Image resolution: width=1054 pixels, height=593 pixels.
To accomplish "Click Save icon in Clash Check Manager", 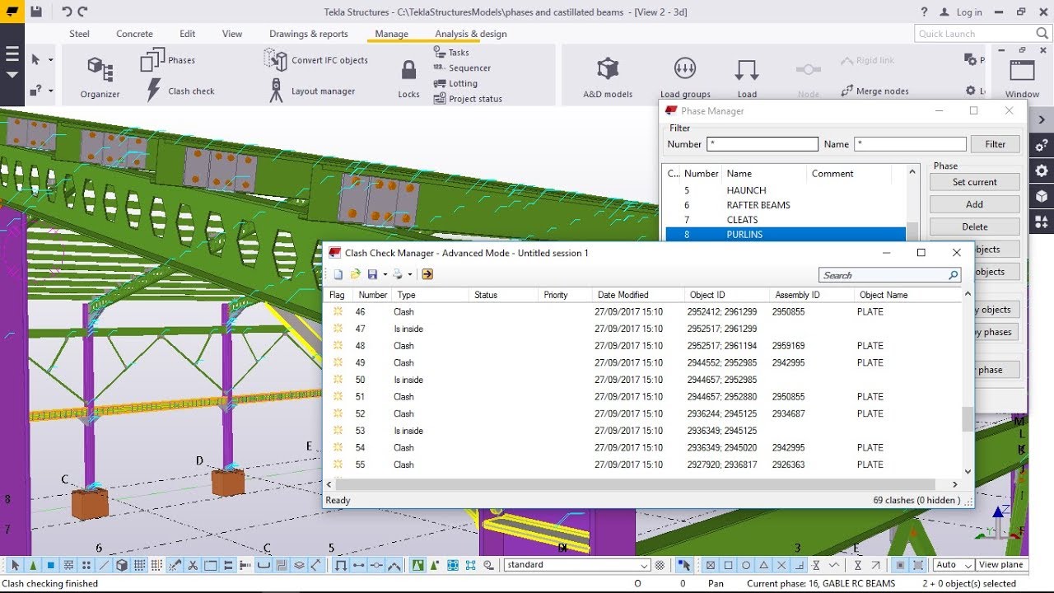I will 372,274.
